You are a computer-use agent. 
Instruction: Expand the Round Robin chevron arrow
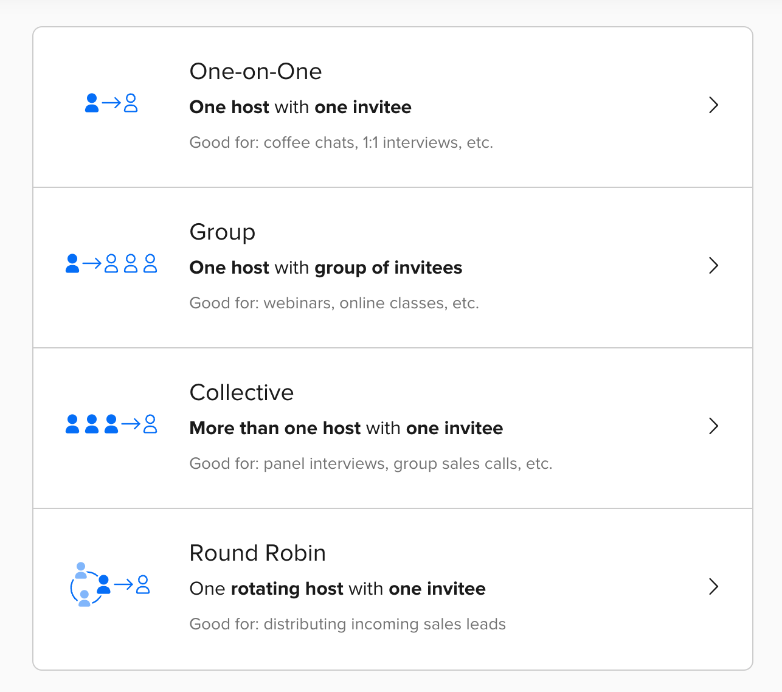714,587
